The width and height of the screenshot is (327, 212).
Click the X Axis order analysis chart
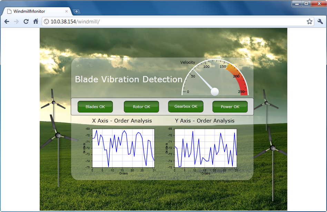123,148
